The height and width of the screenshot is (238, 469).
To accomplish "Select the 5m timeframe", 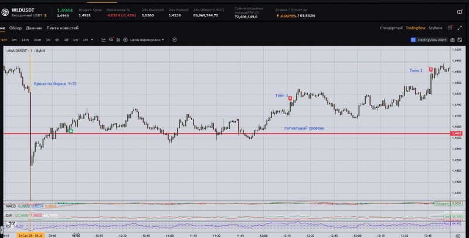I will pyautogui.click(x=13, y=40).
